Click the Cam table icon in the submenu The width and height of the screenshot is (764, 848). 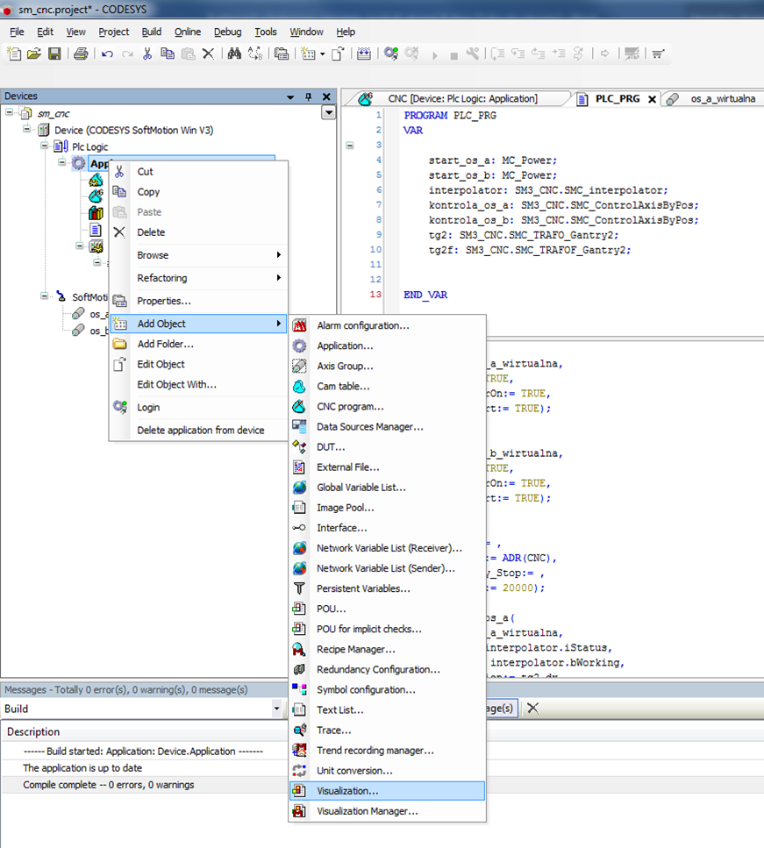299,386
